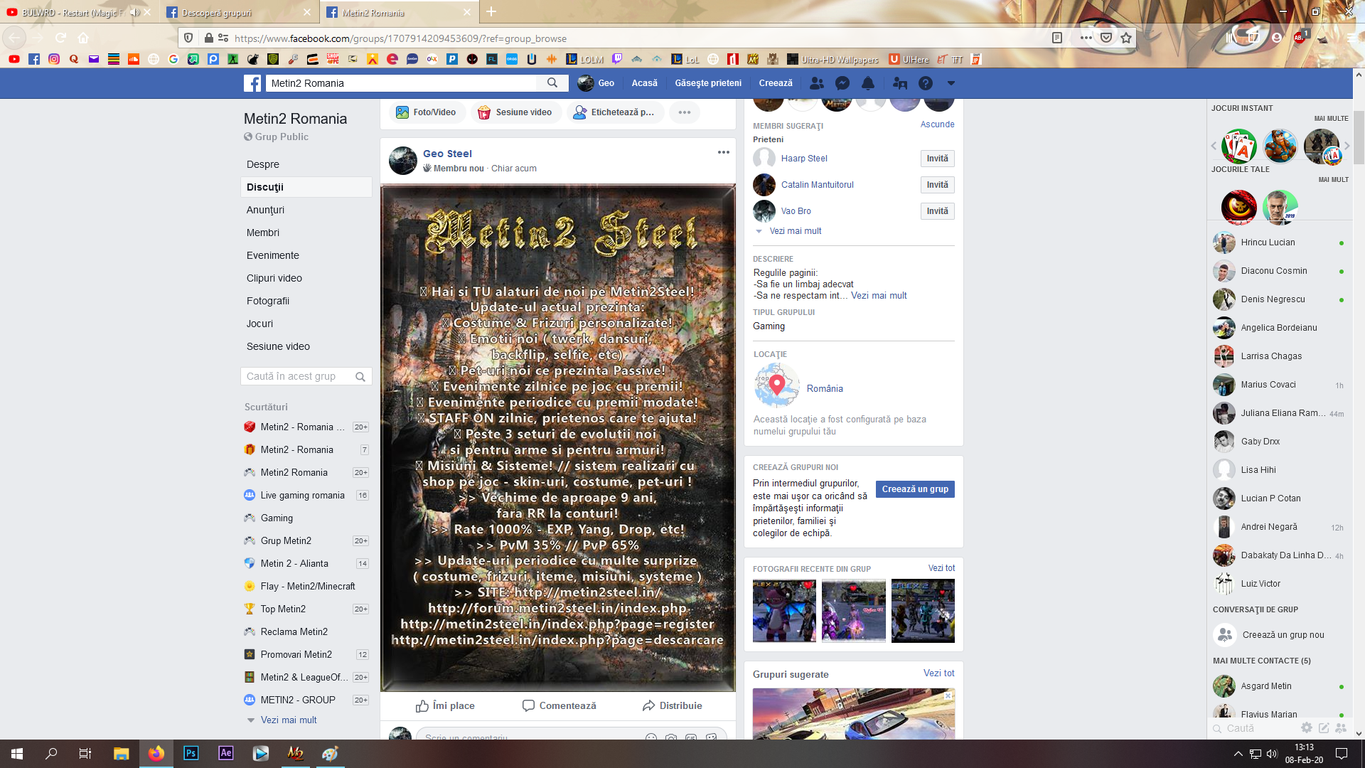Open the tracking protection shield in the address bar
The image size is (1365, 768).
point(188,38)
